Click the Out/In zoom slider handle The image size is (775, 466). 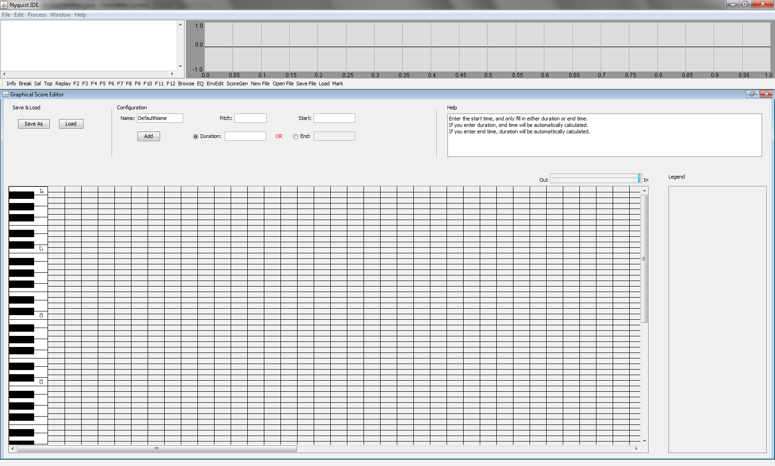[x=639, y=179]
